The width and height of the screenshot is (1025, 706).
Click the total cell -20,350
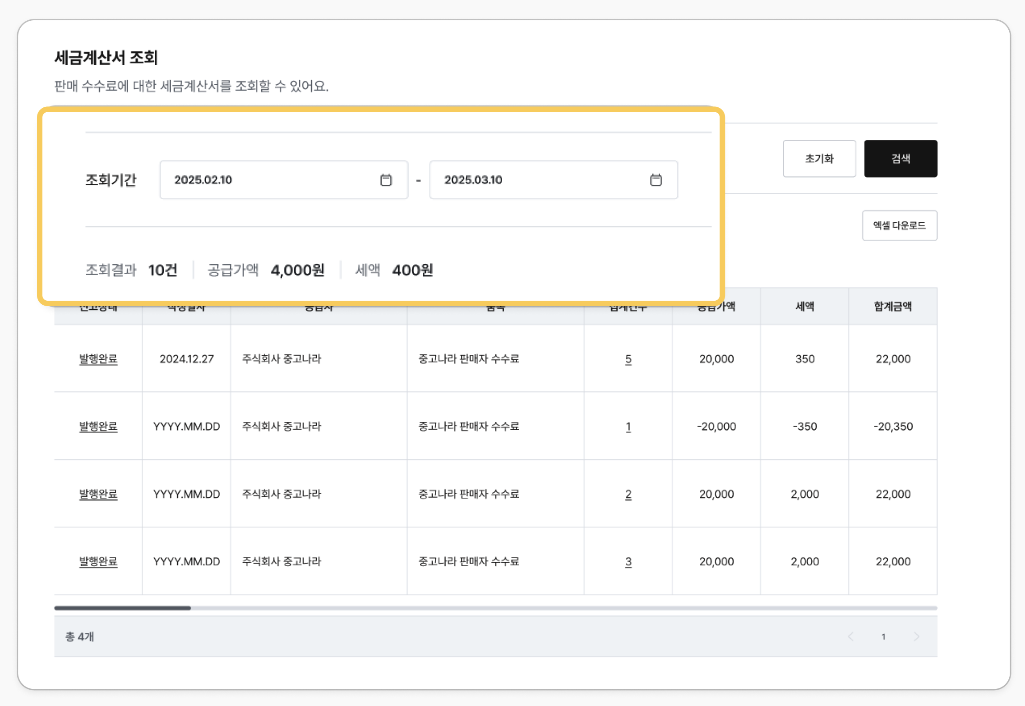pos(893,426)
